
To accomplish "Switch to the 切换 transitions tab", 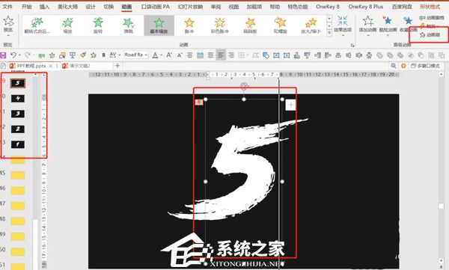I will 109,6.
